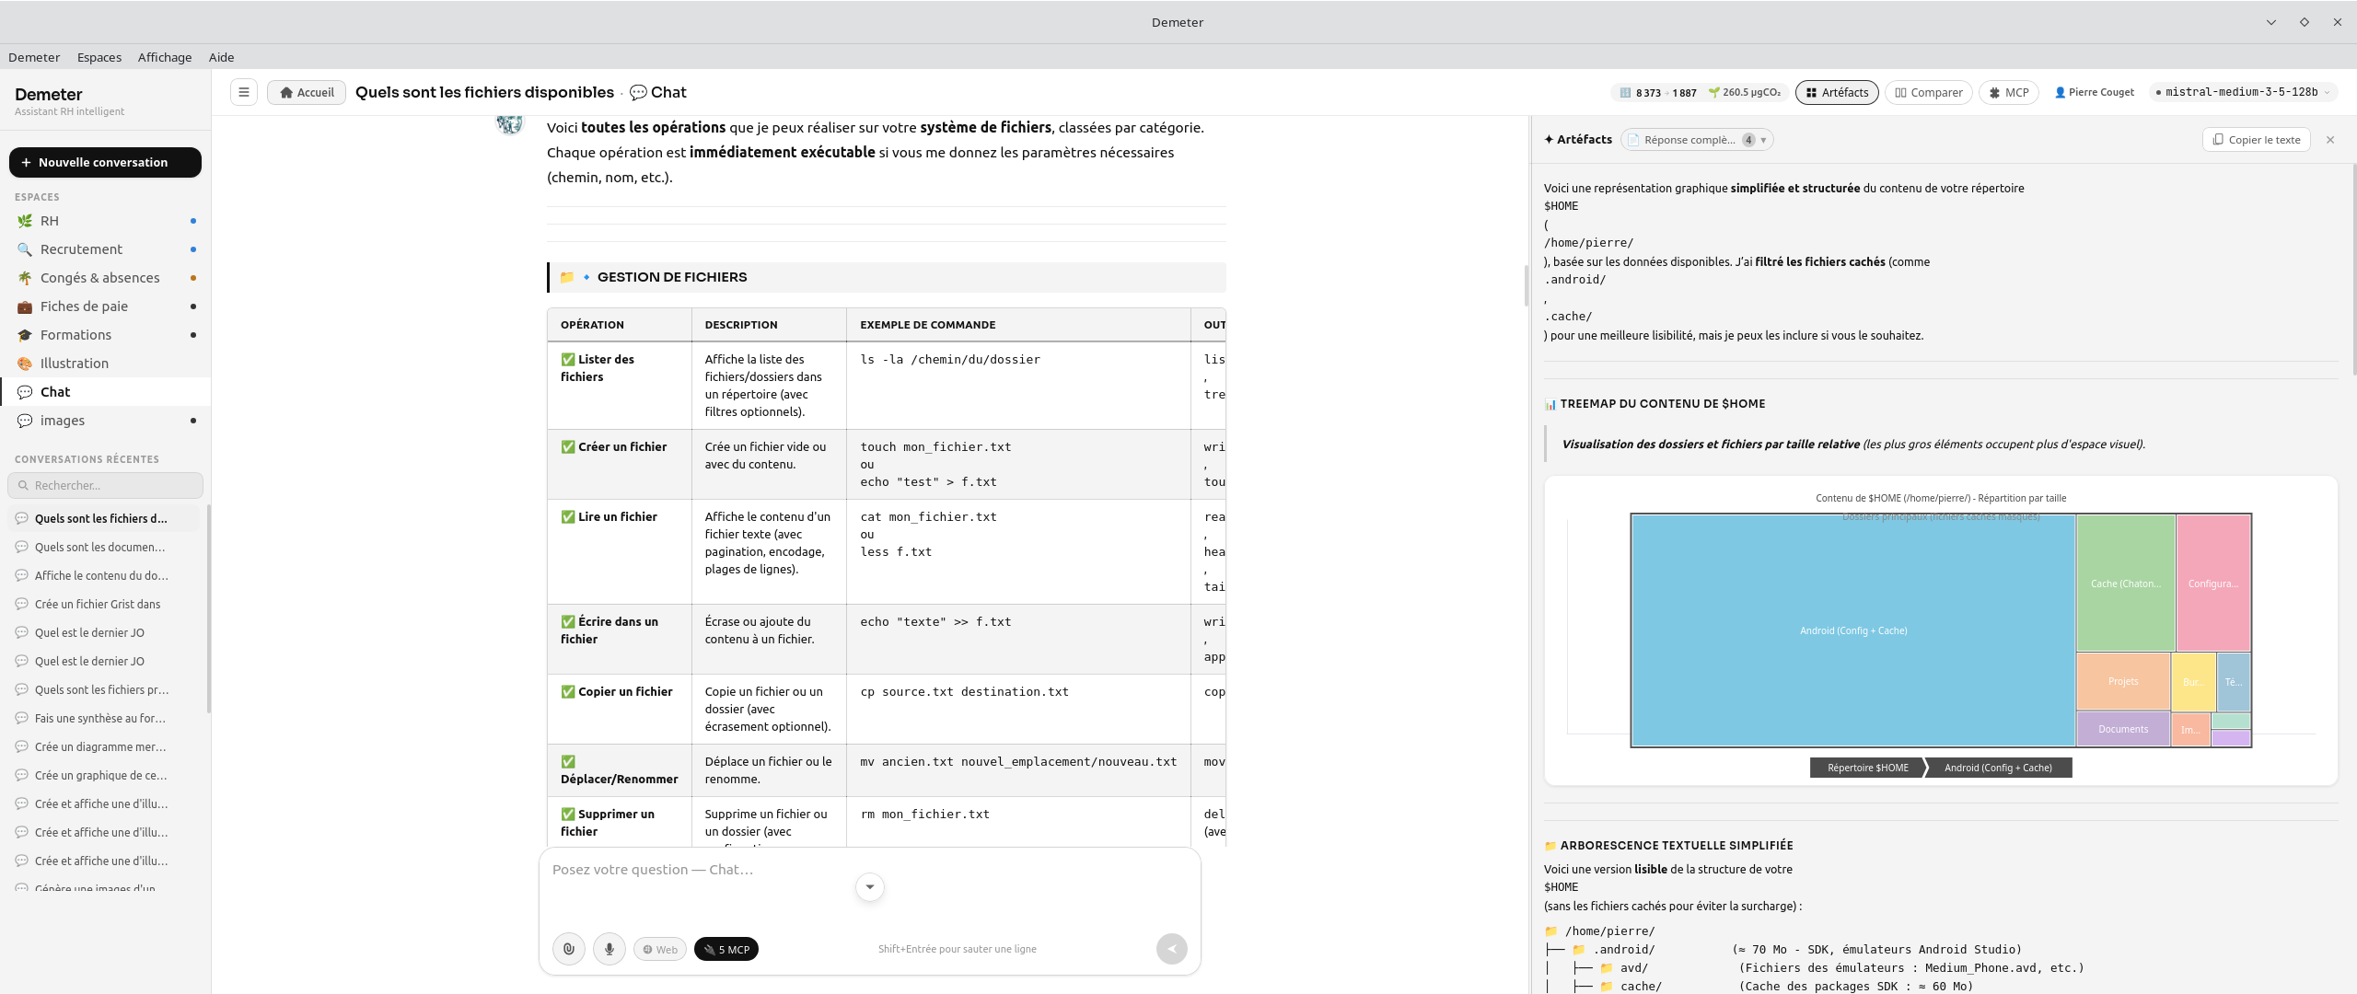
Task: Click the folder icon beside ARBORESCENCE TEXTUELLE
Action: coord(1550,846)
